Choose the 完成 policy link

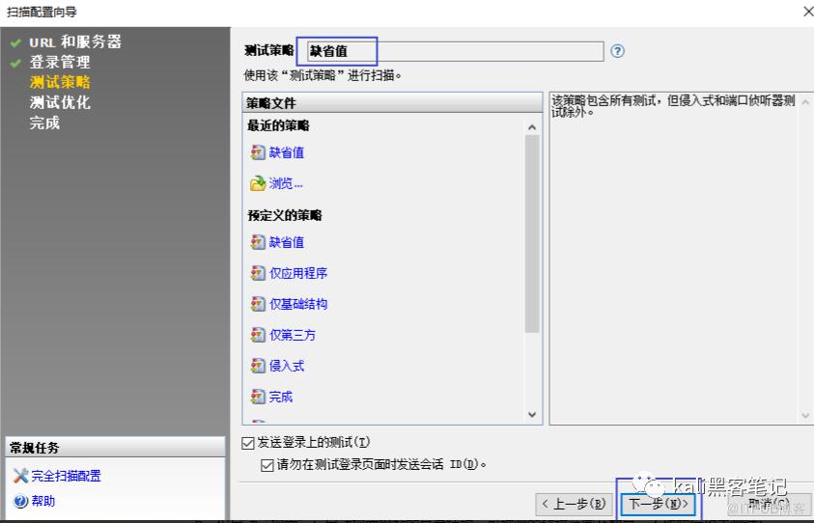pyautogui.click(x=281, y=397)
